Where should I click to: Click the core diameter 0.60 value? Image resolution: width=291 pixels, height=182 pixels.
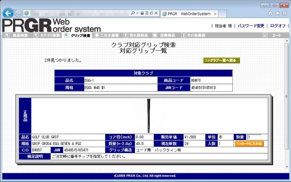click(x=140, y=137)
